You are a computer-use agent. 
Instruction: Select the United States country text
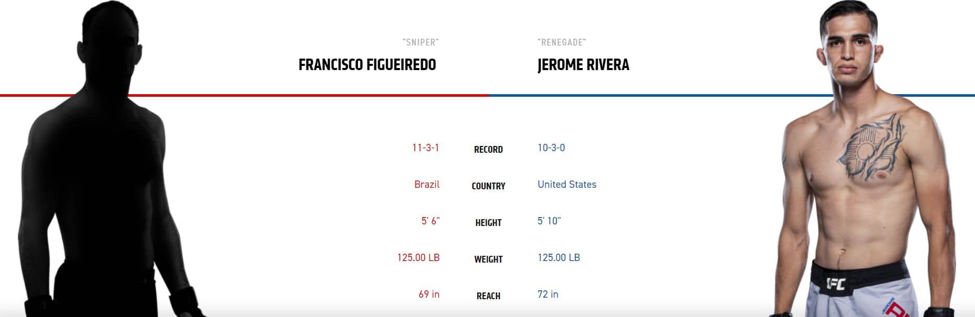coord(567,185)
